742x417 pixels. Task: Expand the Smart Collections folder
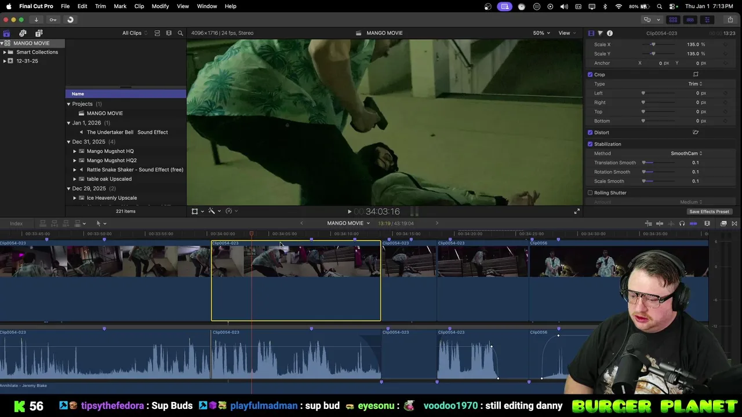pyautogui.click(x=5, y=52)
